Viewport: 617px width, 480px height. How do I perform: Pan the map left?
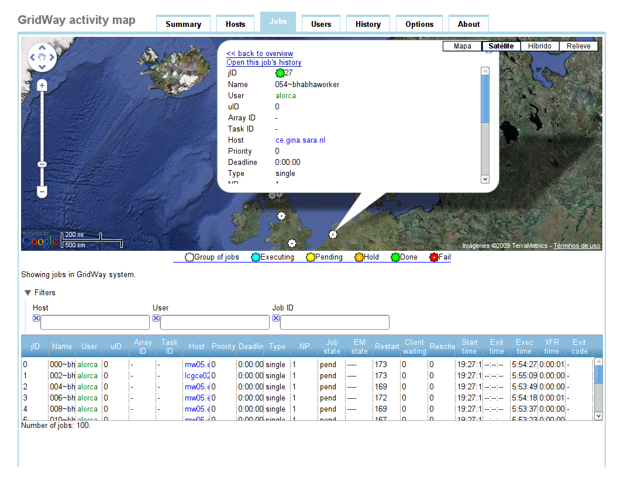coord(33,57)
